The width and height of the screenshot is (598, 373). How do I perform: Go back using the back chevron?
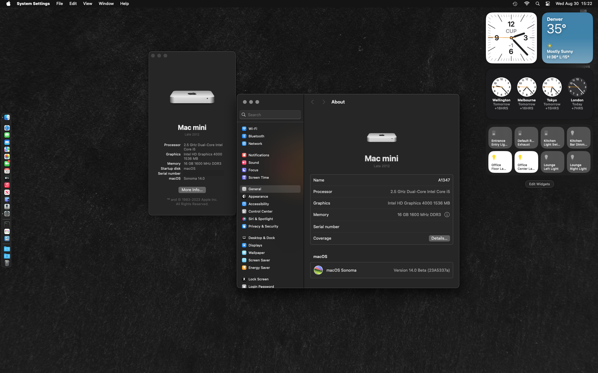pos(312,102)
